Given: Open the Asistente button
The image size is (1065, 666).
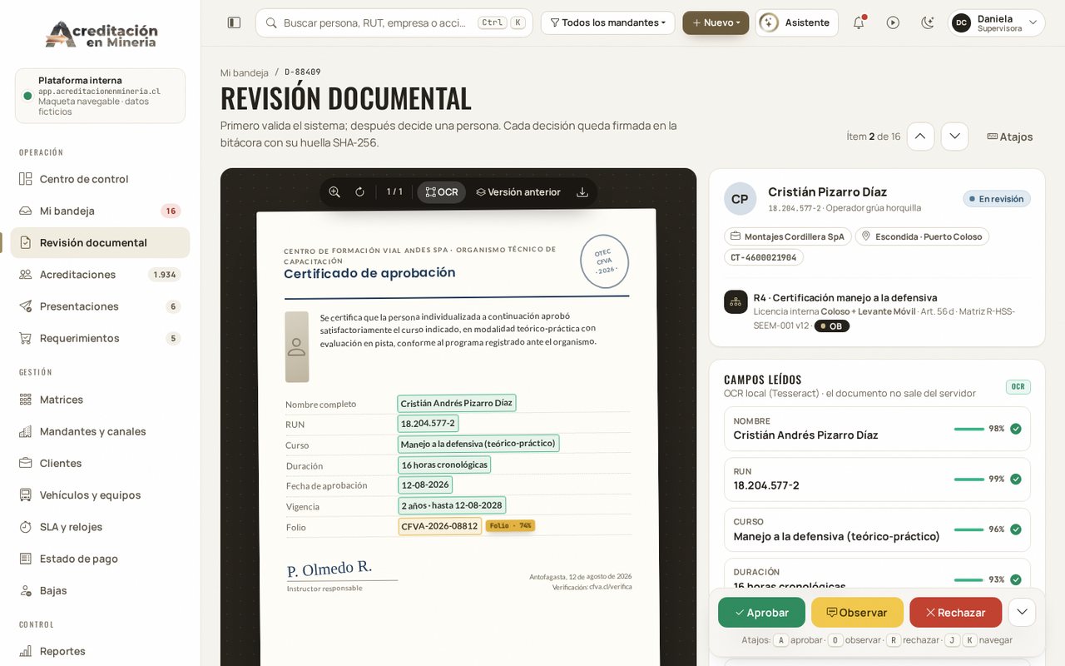Looking at the screenshot, I should pos(797,22).
